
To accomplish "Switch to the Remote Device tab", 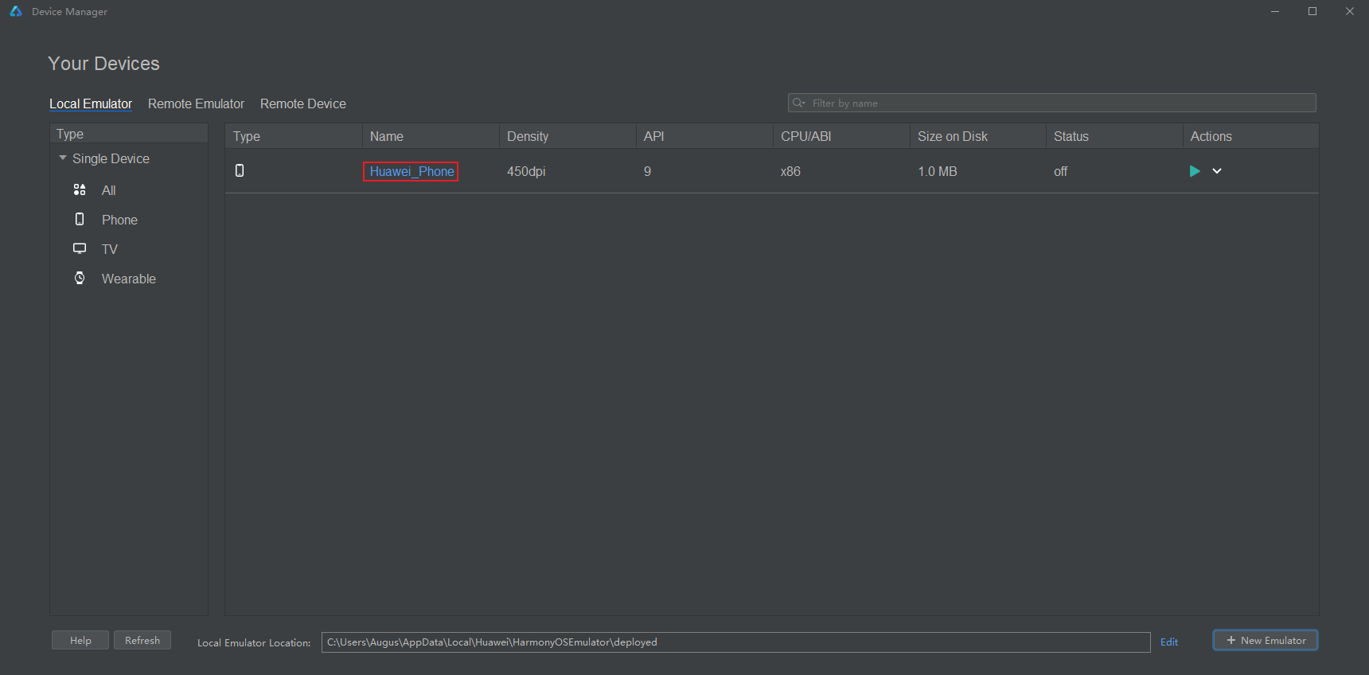I will coord(303,103).
